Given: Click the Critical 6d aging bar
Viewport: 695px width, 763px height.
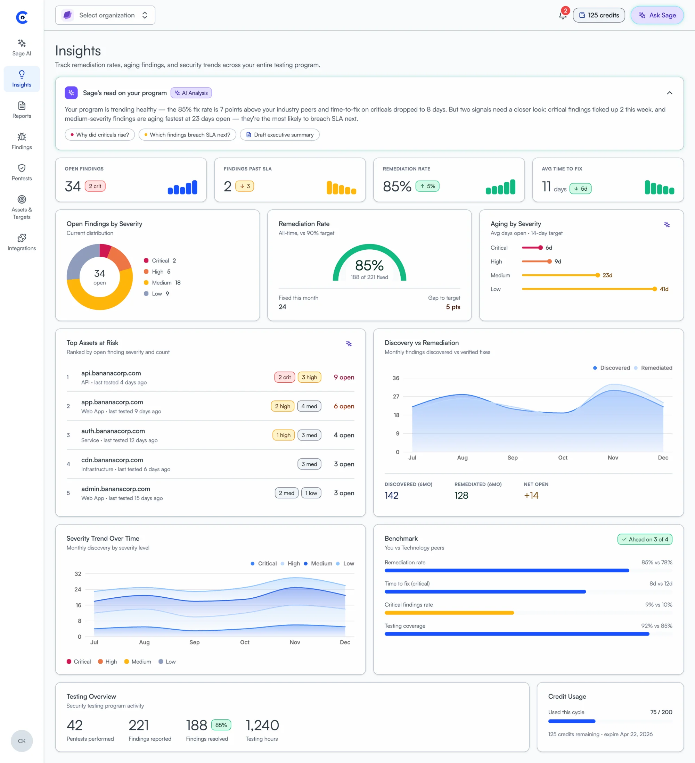Looking at the screenshot, I should [x=532, y=248].
